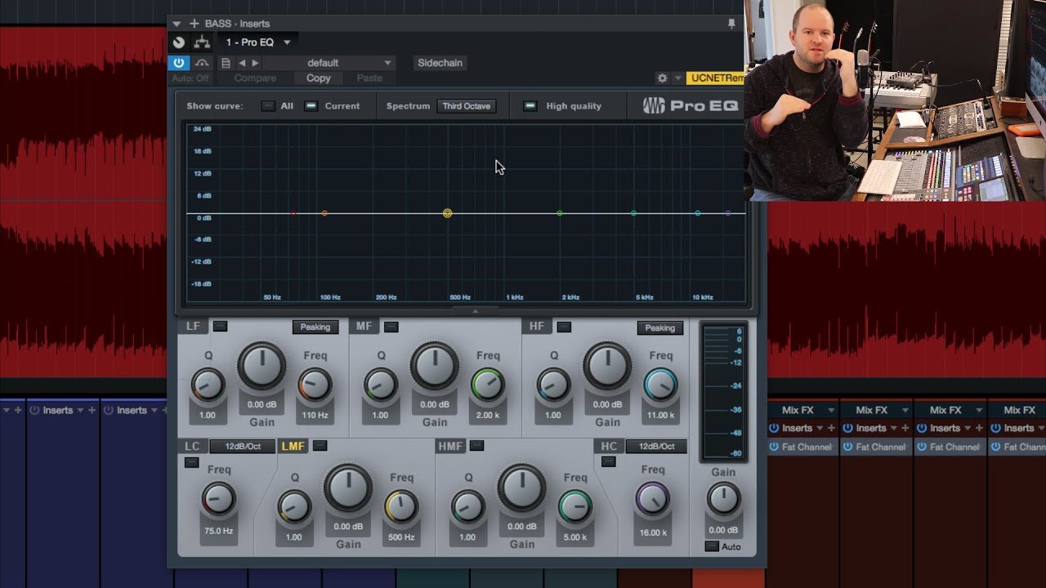The image size is (1046, 588).
Task: Select the green MF node on the EQ graph
Action: (x=560, y=213)
